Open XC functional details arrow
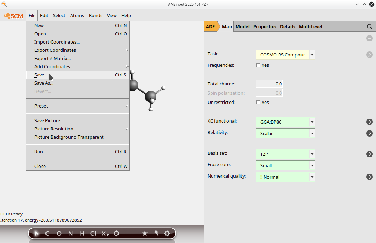This screenshot has width=376, height=243. 370,122
